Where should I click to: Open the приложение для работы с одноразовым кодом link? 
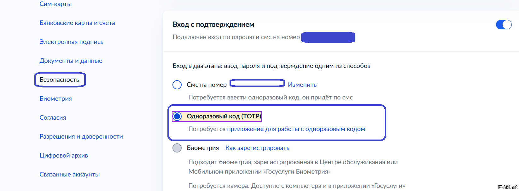coord(296,129)
